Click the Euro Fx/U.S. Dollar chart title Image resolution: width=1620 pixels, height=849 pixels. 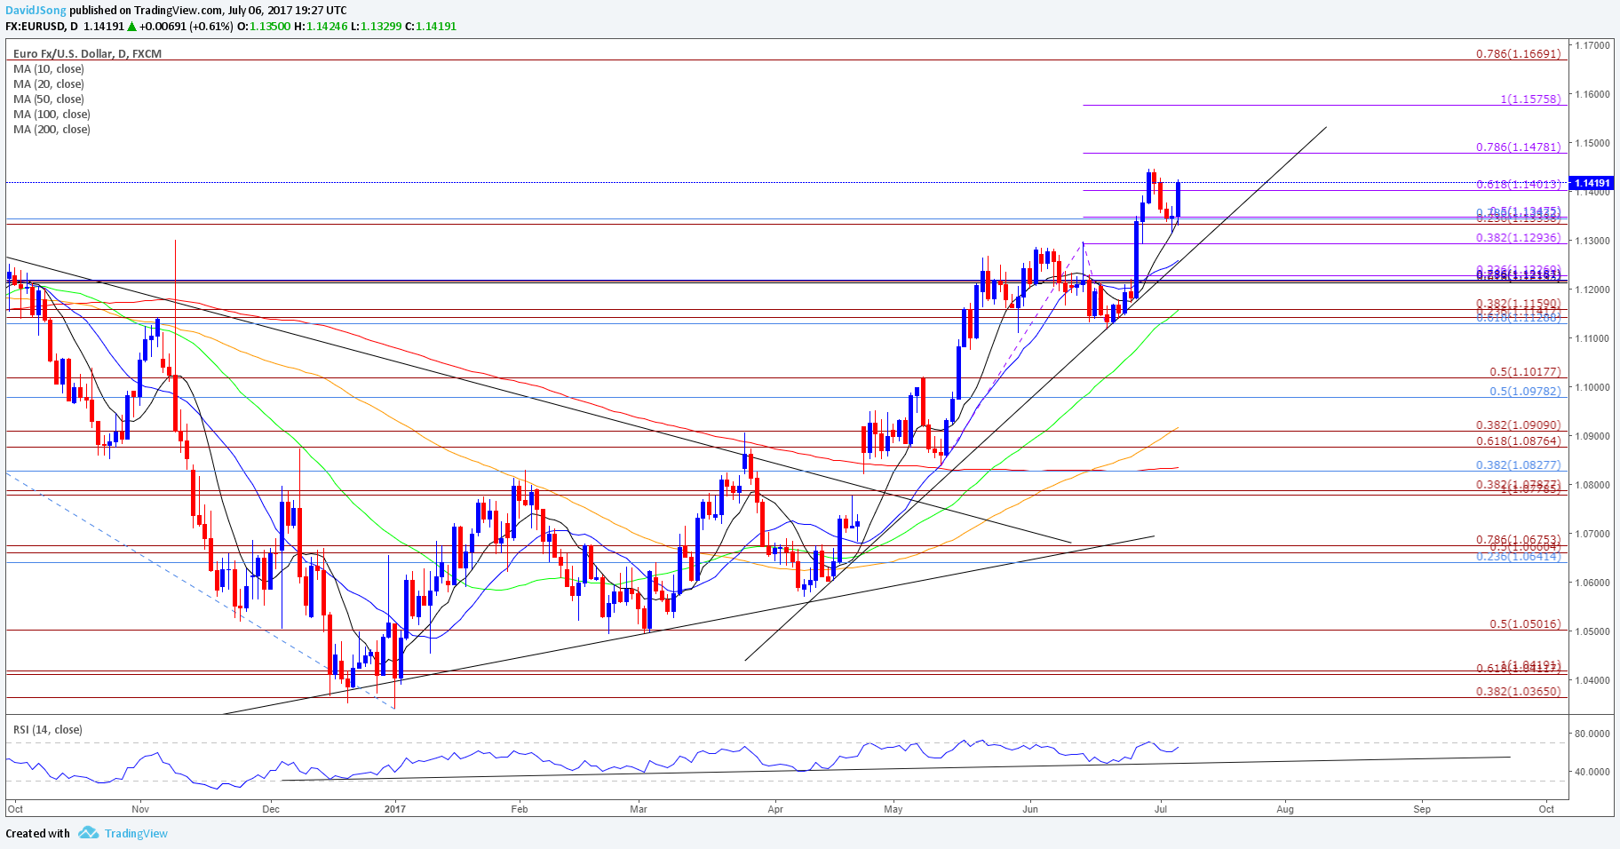click(87, 53)
